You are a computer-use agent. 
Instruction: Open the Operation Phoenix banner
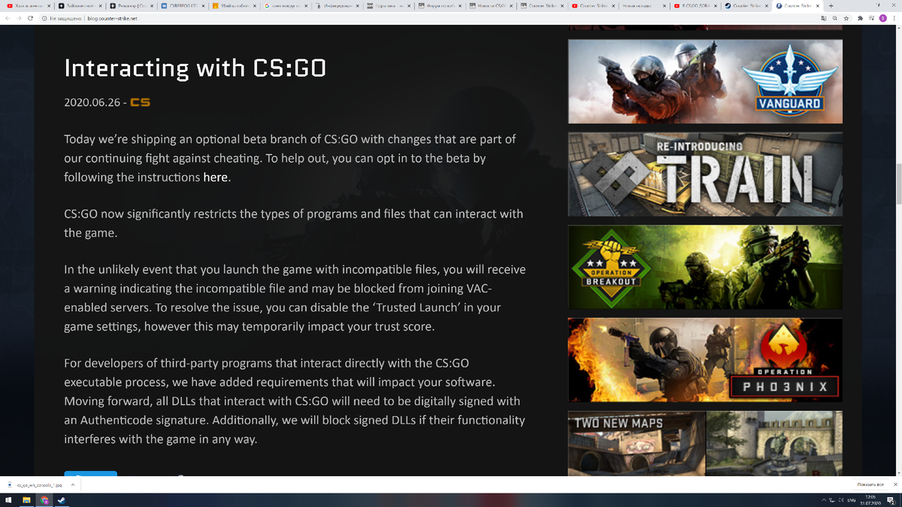(705, 360)
